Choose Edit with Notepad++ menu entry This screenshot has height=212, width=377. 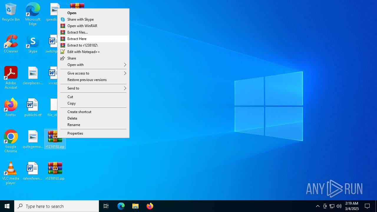point(83,52)
